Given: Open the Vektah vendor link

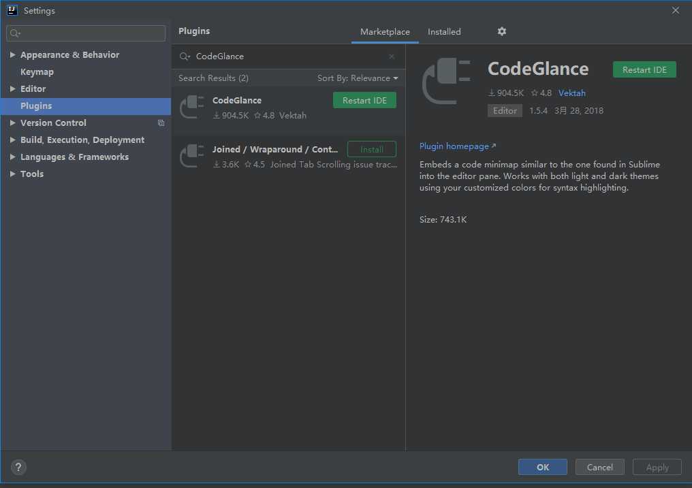Looking at the screenshot, I should pyautogui.click(x=572, y=93).
